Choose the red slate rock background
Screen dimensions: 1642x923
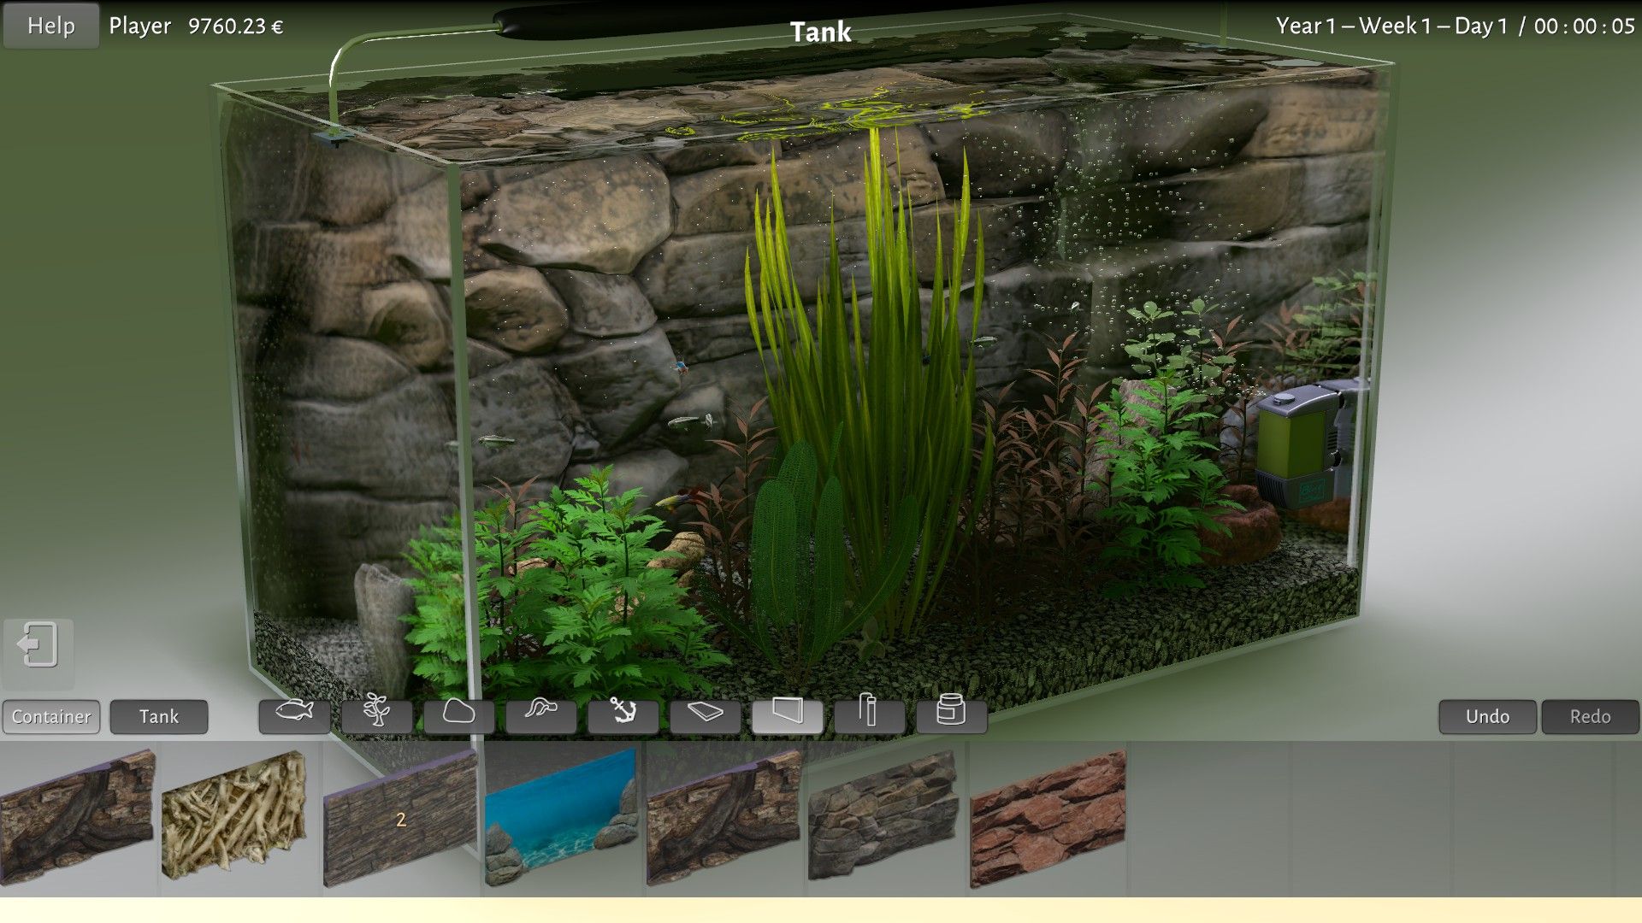point(1047,817)
